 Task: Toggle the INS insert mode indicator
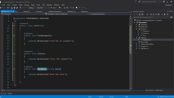pos(127,97)
